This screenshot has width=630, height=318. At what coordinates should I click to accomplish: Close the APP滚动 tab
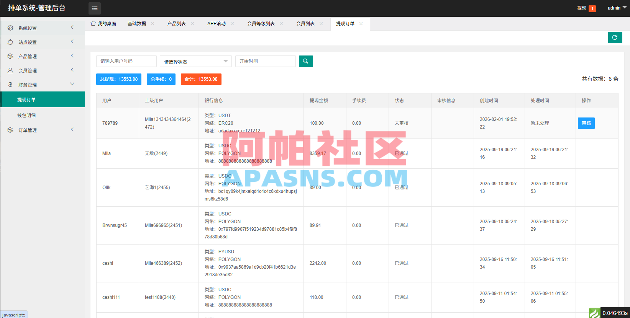[232, 24]
